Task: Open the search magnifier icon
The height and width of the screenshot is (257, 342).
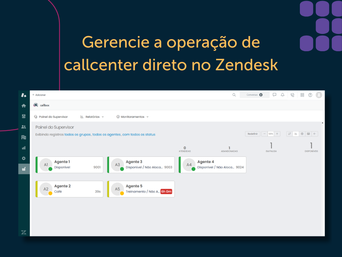Action: [234, 95]
